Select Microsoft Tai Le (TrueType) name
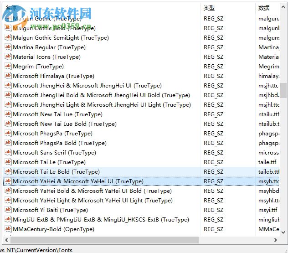 (49, 162)
